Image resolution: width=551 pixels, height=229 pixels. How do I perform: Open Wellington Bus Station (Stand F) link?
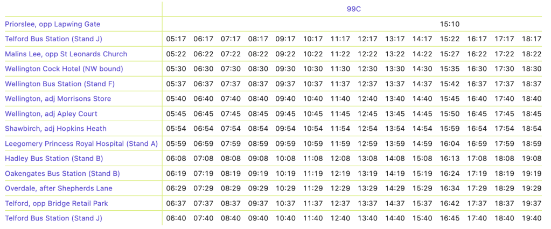click(x=60, y=84)
